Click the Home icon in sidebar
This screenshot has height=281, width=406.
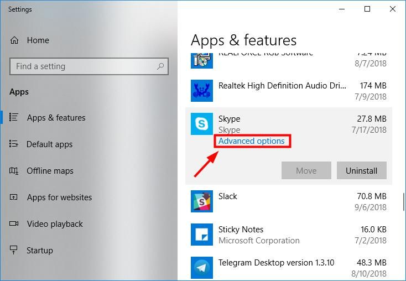point(14,40)
